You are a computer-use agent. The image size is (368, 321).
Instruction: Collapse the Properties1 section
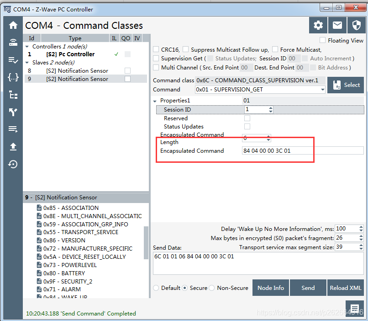[155, 101]
